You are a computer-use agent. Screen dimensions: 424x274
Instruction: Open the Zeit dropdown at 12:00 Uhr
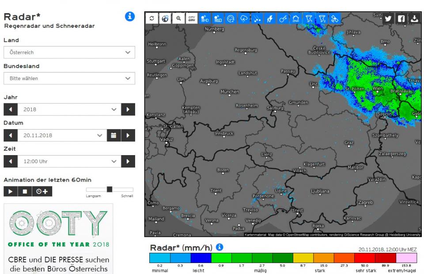(x=69, y=161)
